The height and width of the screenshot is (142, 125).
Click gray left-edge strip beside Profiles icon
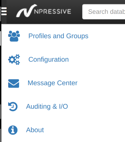pos(0,38)
